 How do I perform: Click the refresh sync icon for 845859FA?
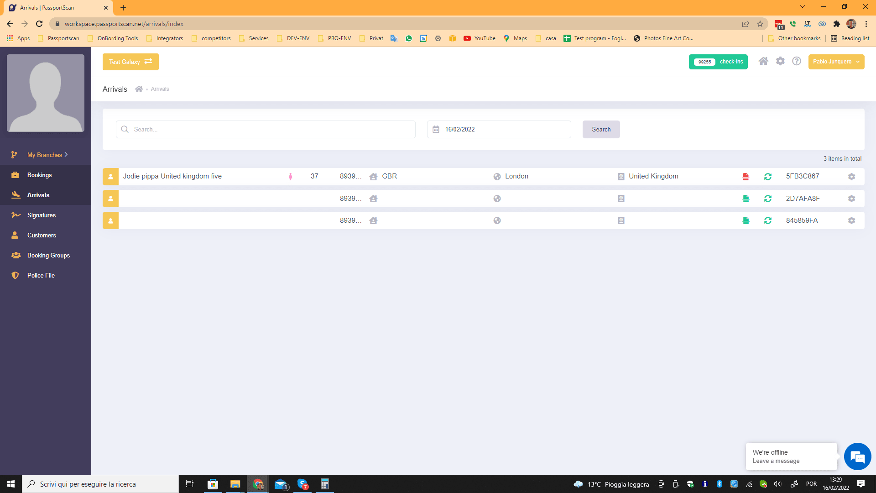point(768,220)
